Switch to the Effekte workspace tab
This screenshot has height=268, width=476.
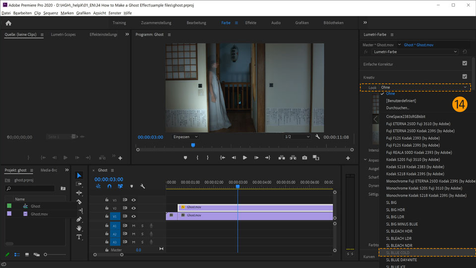[x=250, y=23]
